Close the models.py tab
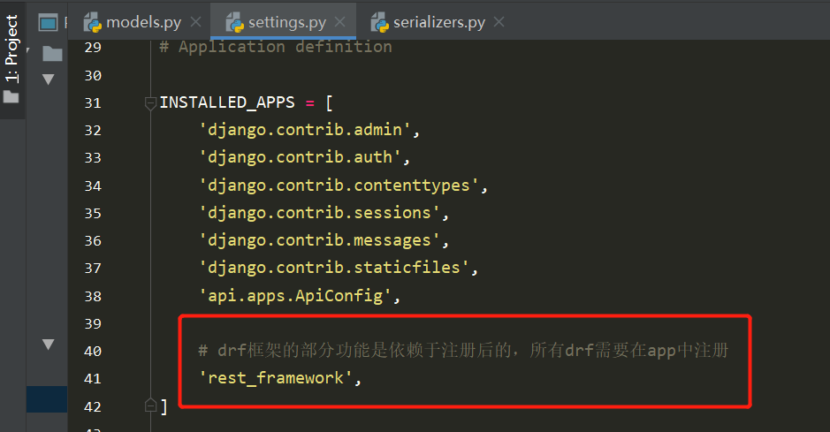Screen dimensions: 830x432 (x=196, y=22)
